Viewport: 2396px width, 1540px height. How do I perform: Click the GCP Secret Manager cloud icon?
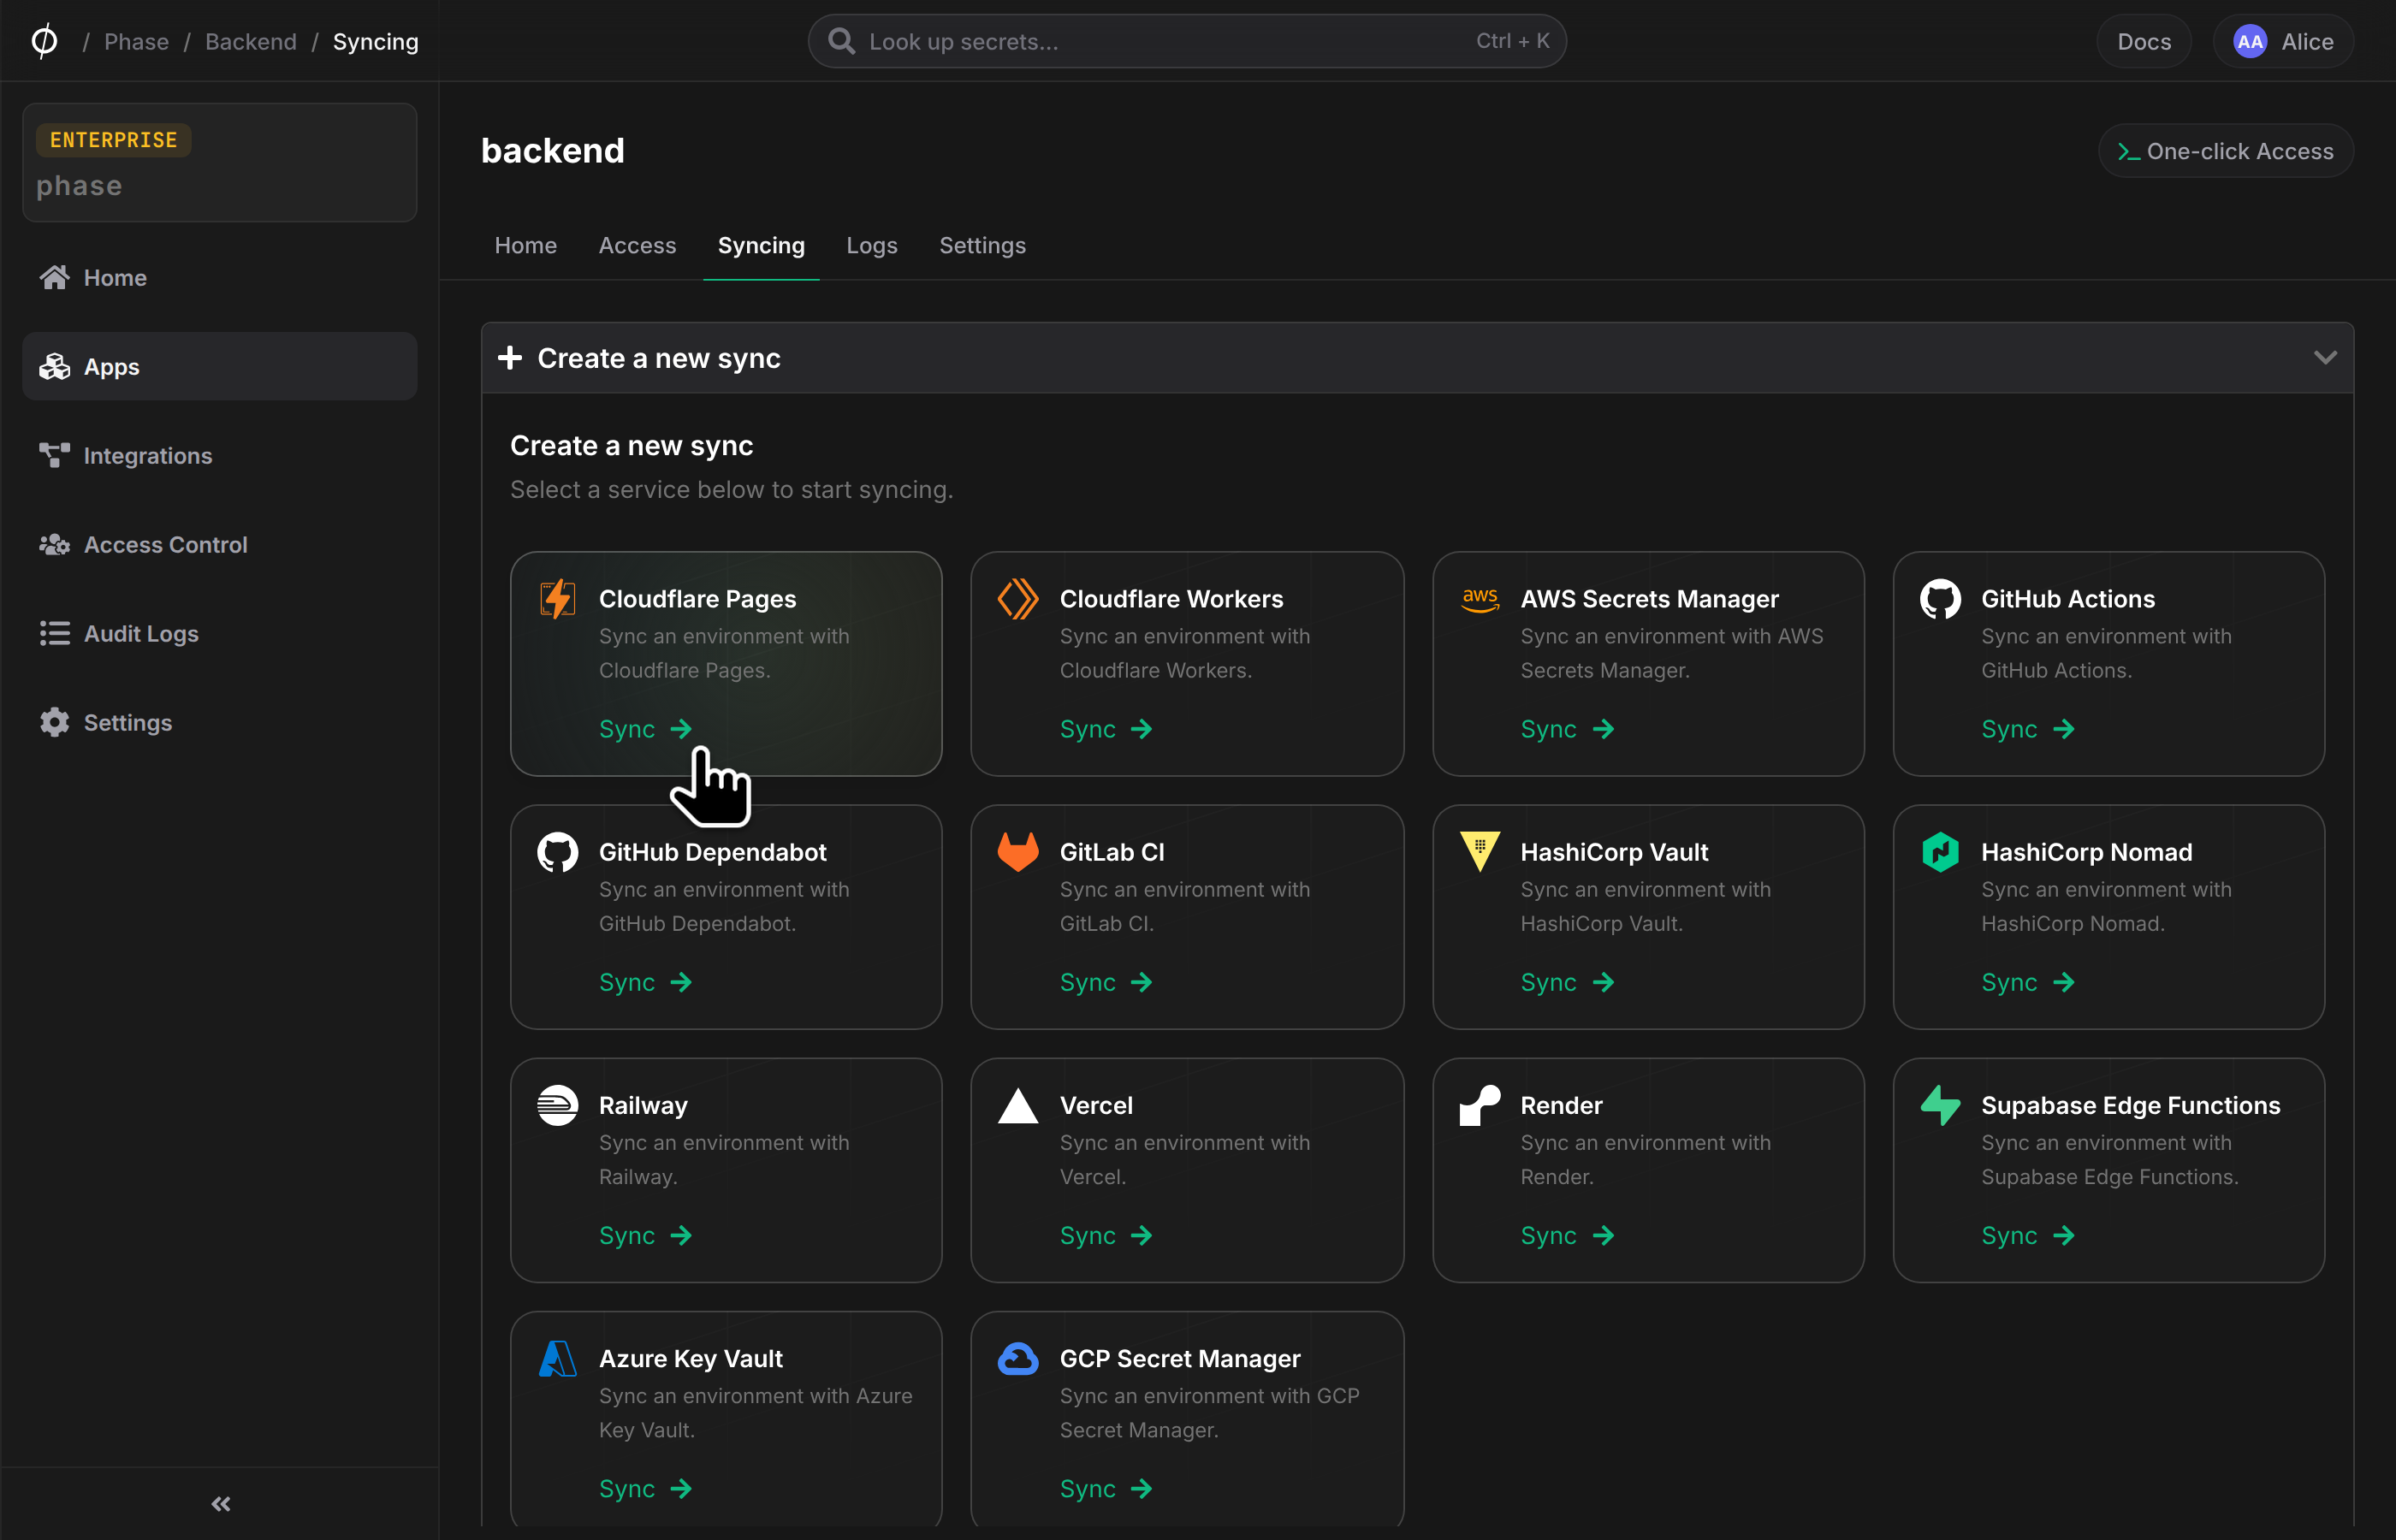(x=1018, y=1358)
